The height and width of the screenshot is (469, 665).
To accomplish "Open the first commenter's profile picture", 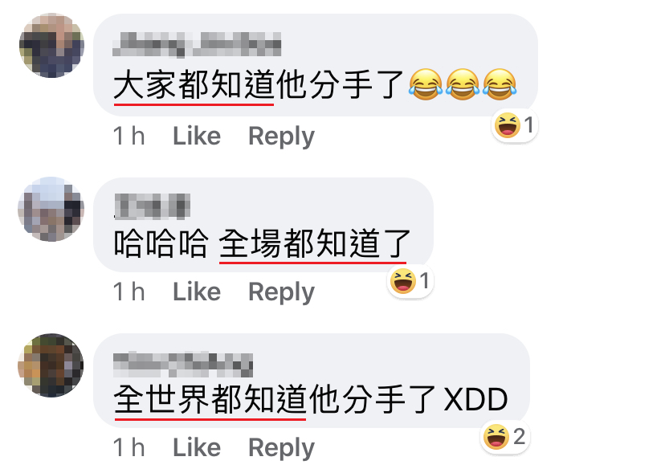I will (x=51, y=45).
